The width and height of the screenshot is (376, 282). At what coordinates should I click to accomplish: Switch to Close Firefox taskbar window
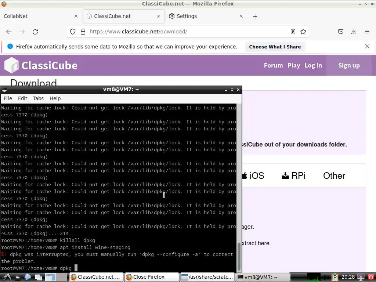pyautogui.click(x=152, y=277)
